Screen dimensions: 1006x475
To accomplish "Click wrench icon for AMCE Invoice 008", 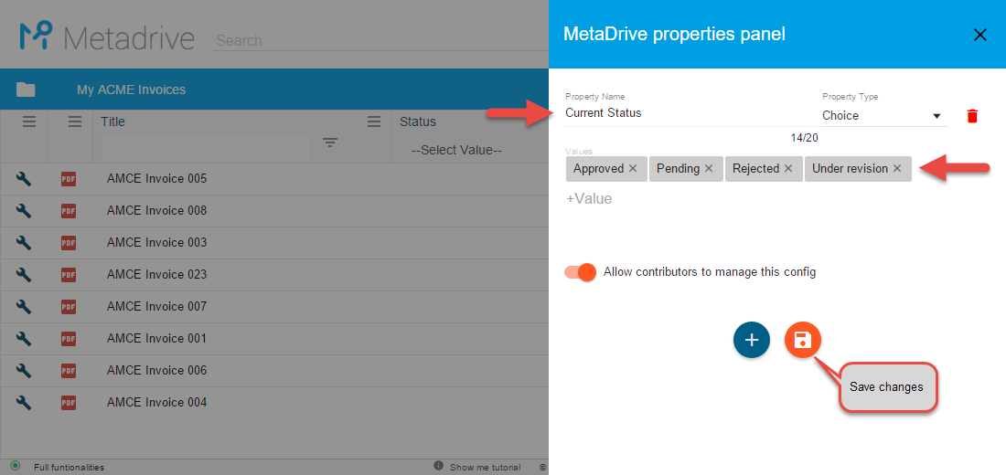I will (24, 211).
